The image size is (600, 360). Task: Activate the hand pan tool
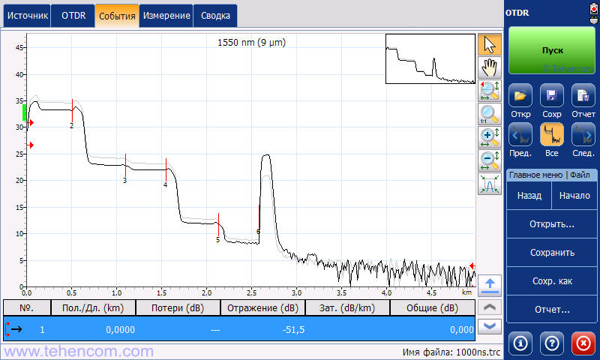tap(490, 67)
